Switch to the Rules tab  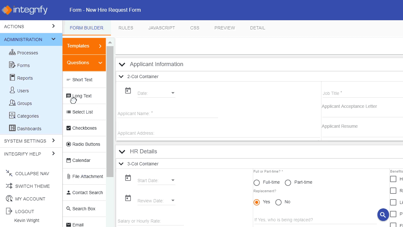click(126, 28)
